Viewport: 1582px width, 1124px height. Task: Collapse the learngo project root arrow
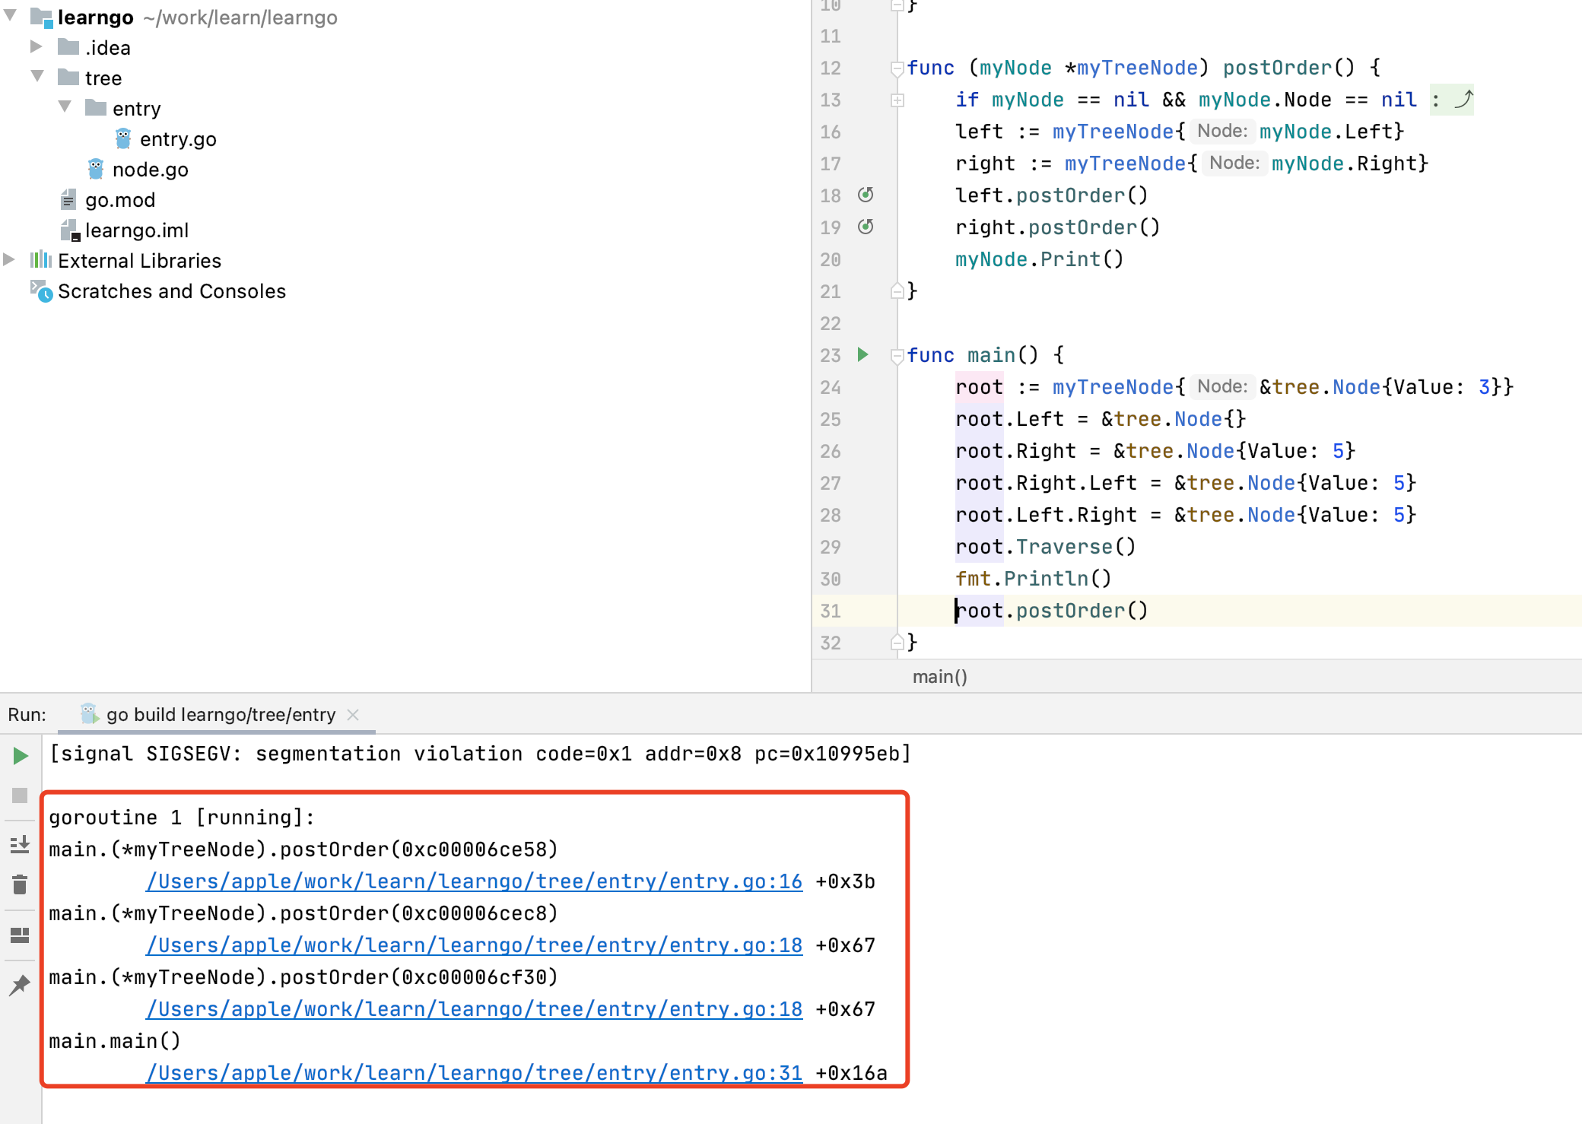11,16
